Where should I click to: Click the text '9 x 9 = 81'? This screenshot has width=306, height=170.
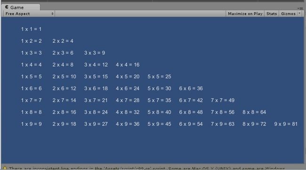tap(286, 124)
